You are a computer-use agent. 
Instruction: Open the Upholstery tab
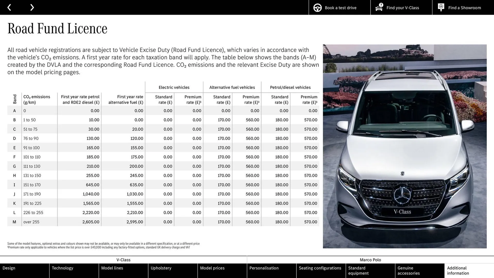161,268
